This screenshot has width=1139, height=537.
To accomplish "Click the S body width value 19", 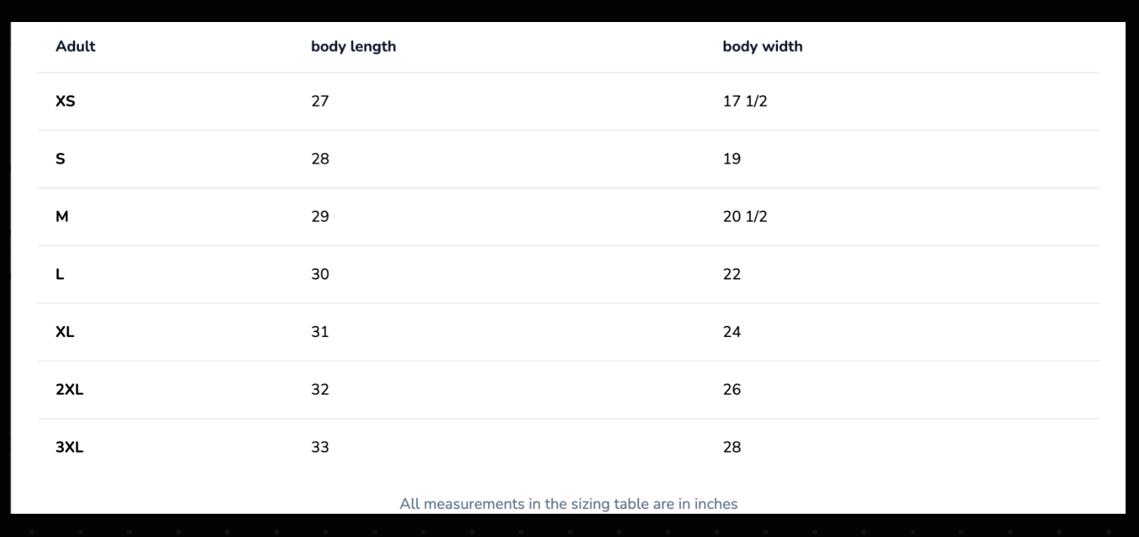I will [x=732, y=159].
